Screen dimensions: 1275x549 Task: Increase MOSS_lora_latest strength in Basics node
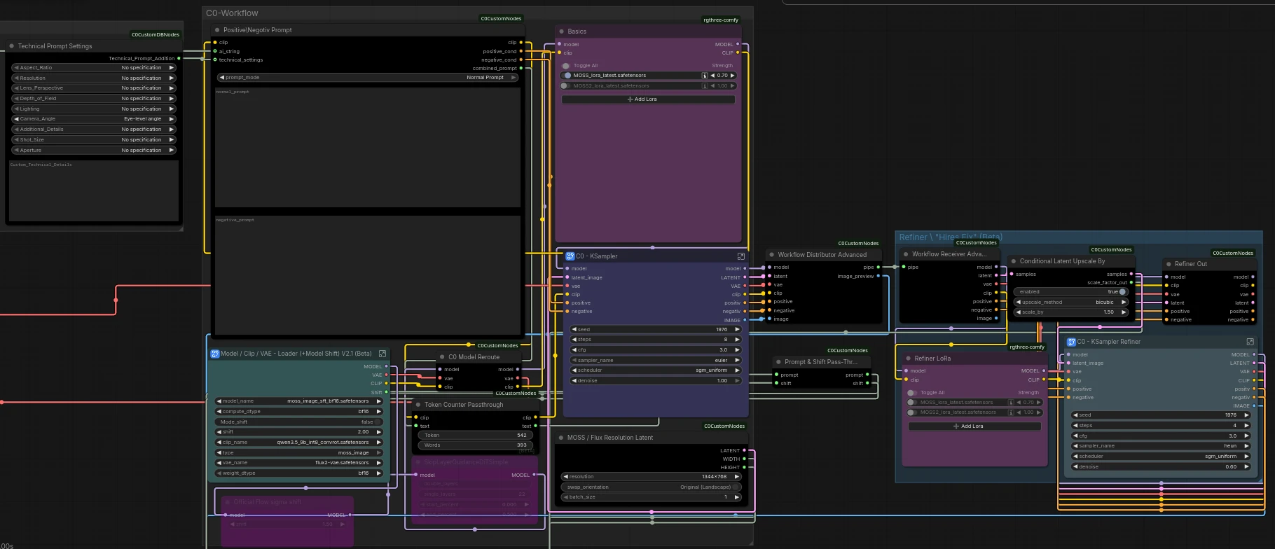click(x=732, y=76)
